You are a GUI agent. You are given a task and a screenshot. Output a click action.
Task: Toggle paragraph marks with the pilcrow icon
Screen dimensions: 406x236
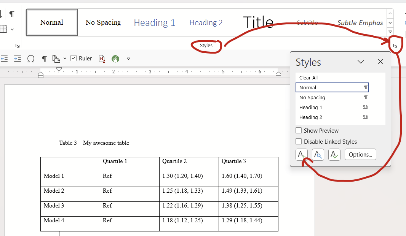pyautogui.click(x=44, y=59)
